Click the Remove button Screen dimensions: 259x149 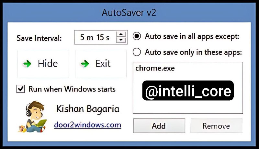point(216,126)
